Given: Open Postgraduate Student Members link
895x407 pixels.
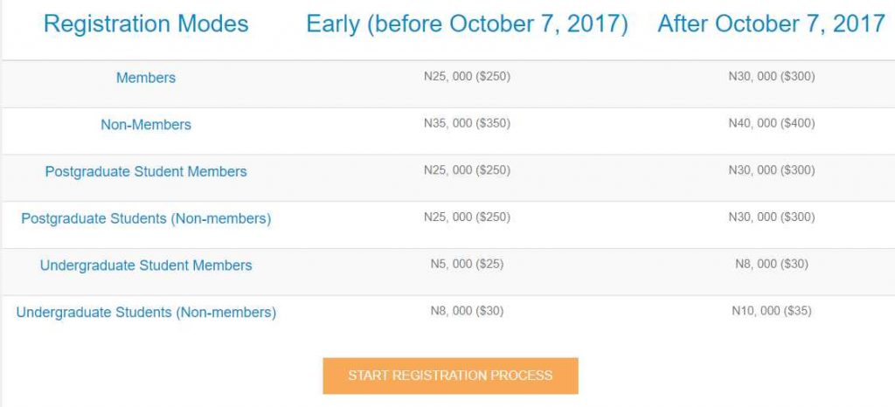Looking at the screenshot, I should click(x=146, y=172).
